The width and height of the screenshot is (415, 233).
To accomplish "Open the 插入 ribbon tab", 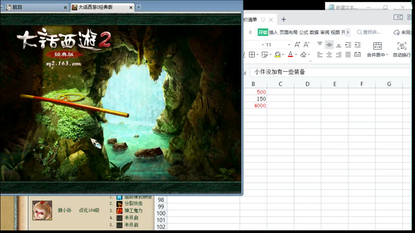I will [x=273, y=32].
